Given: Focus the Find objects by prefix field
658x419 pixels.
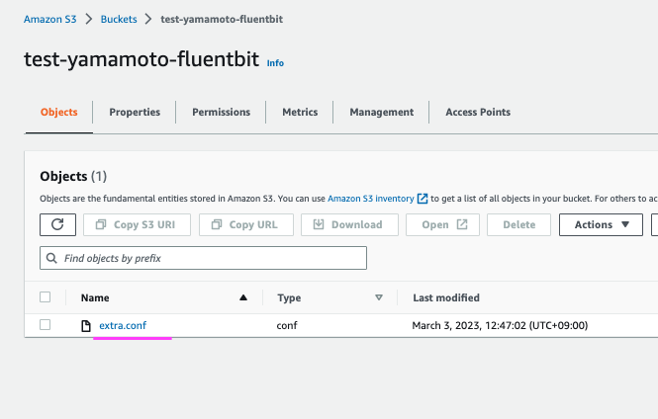Looking at the screenshot, I should (x=203, y=258).
